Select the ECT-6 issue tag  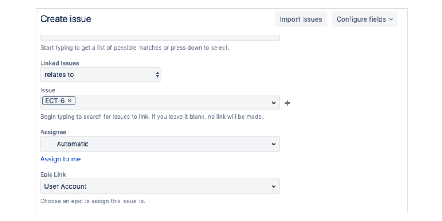pyautogui.click(x=54, y=101)
